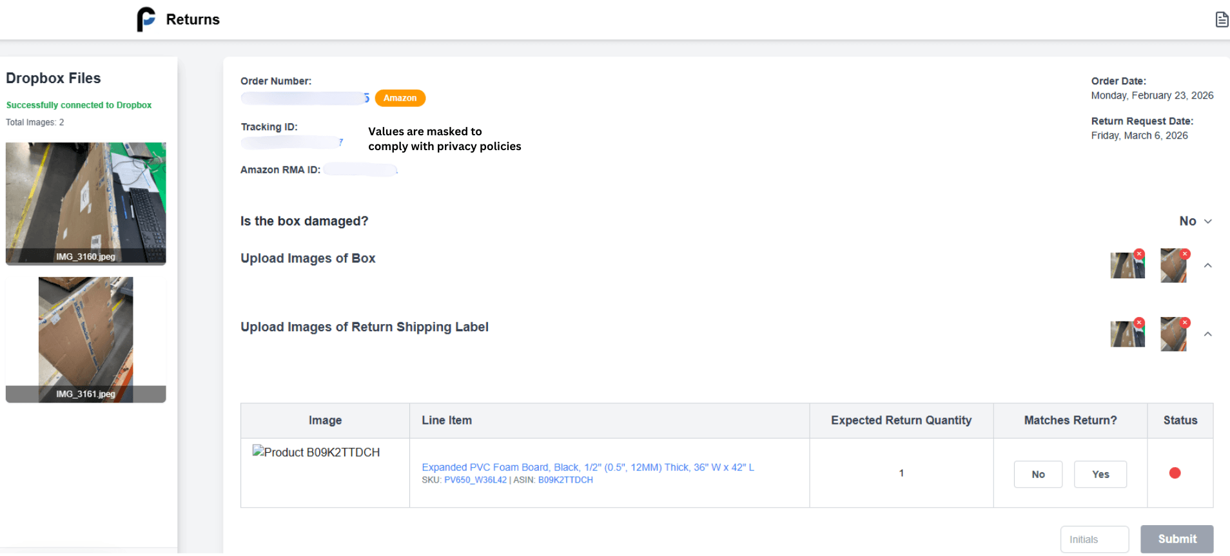Collapse the Upload Images of Box section

tap(1208, 265)
